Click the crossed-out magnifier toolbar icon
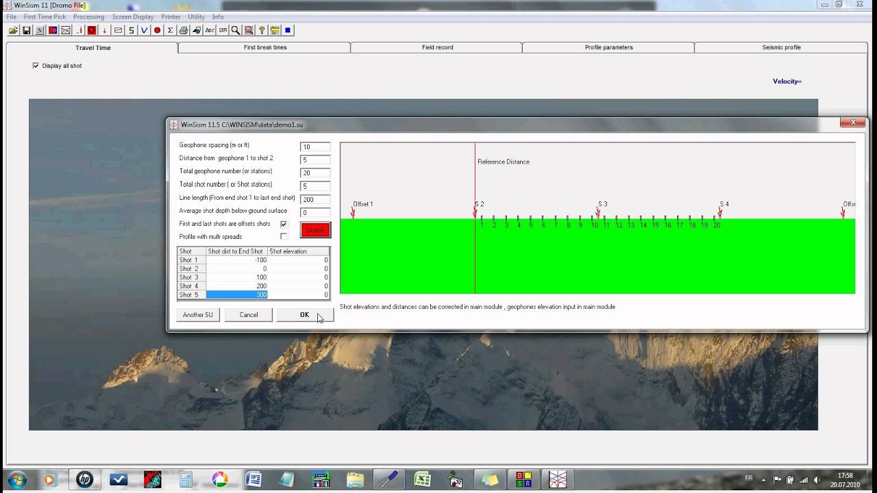The image size is (877, 493). pos(249,30)
